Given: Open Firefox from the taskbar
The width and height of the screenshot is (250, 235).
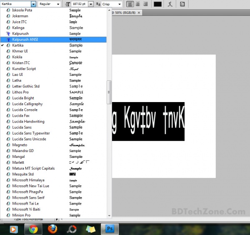Looking at the screenshot, I should point(52,229).
